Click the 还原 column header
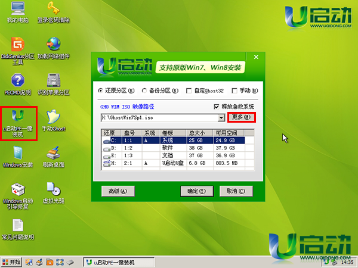This screenshot has width=358, height=268. [x=112, y=133]
